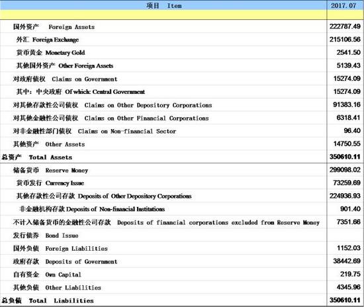Click Total Liabilities value 350610.11

click(345, 300)
